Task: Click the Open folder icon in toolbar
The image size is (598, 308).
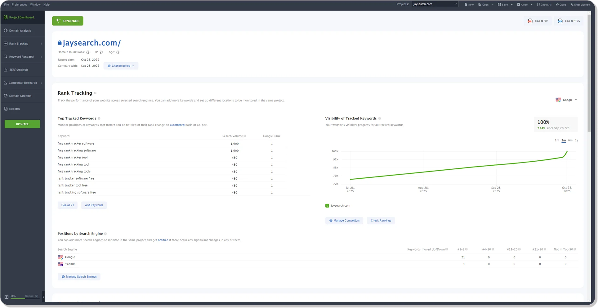Action: pos(480,4)
